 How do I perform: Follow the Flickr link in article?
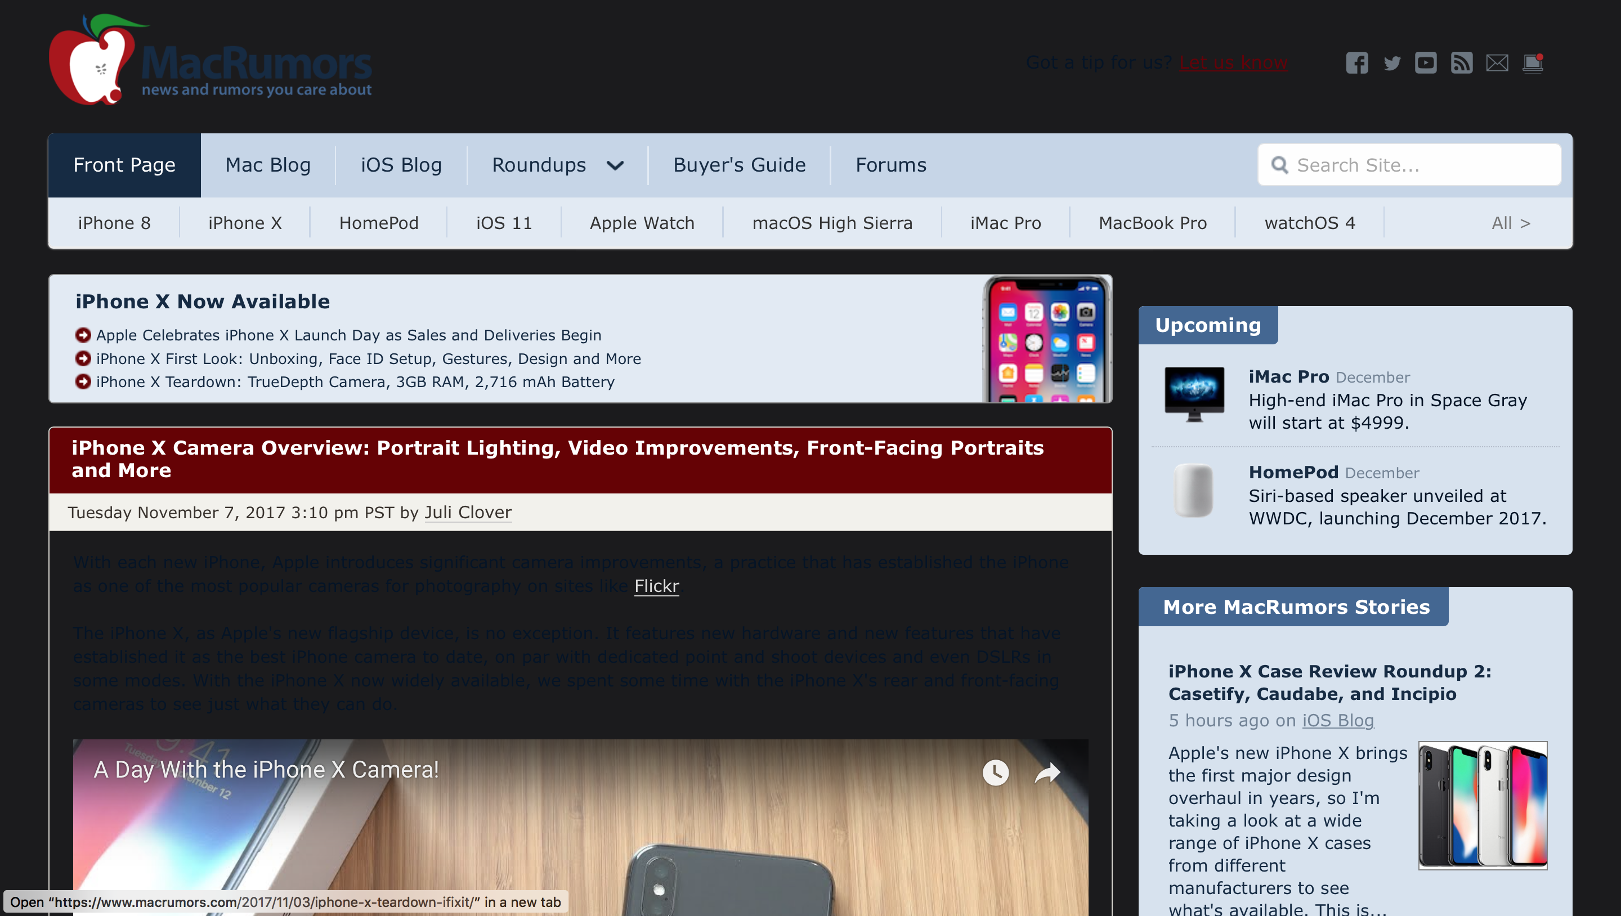[656, 586]
